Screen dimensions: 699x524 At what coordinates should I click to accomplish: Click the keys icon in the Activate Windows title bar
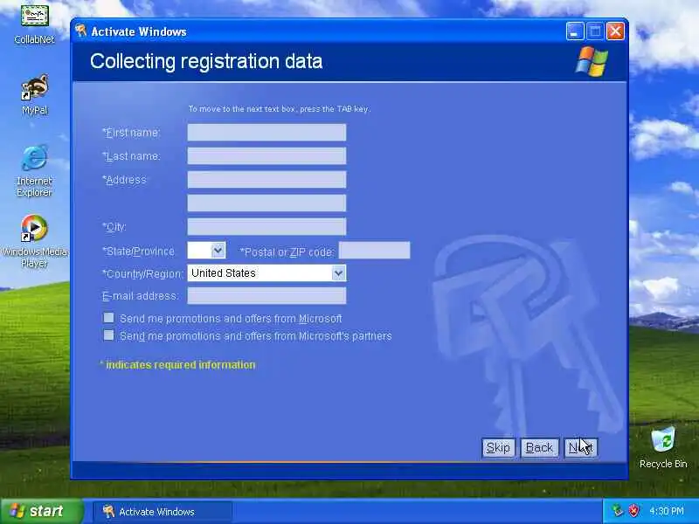(80, 31)
